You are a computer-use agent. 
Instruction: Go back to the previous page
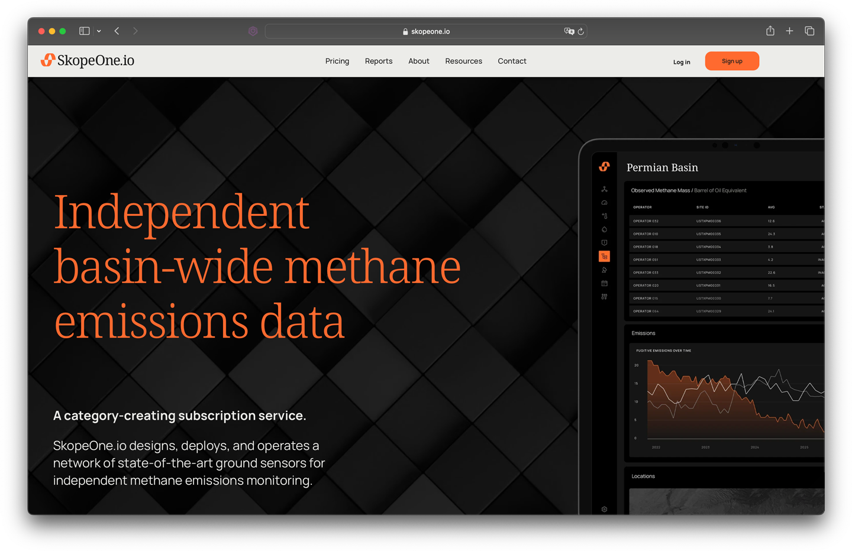pyautogui.click(x=117, y=31)
